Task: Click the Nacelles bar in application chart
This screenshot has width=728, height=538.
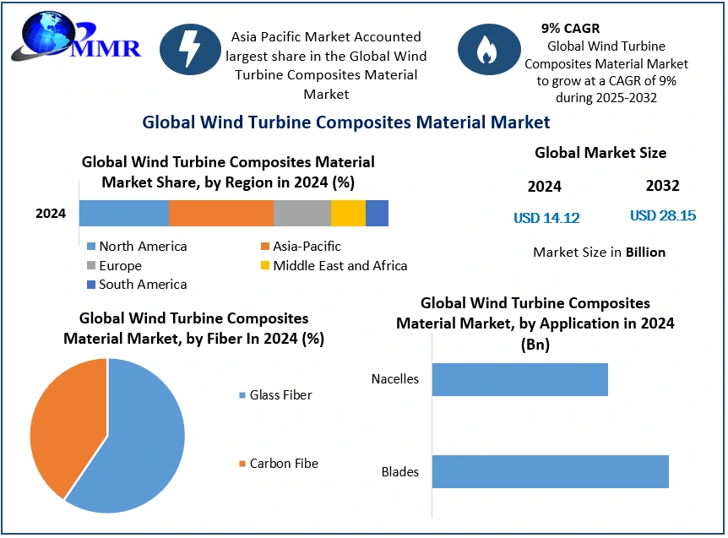Action: pos(519,379)
